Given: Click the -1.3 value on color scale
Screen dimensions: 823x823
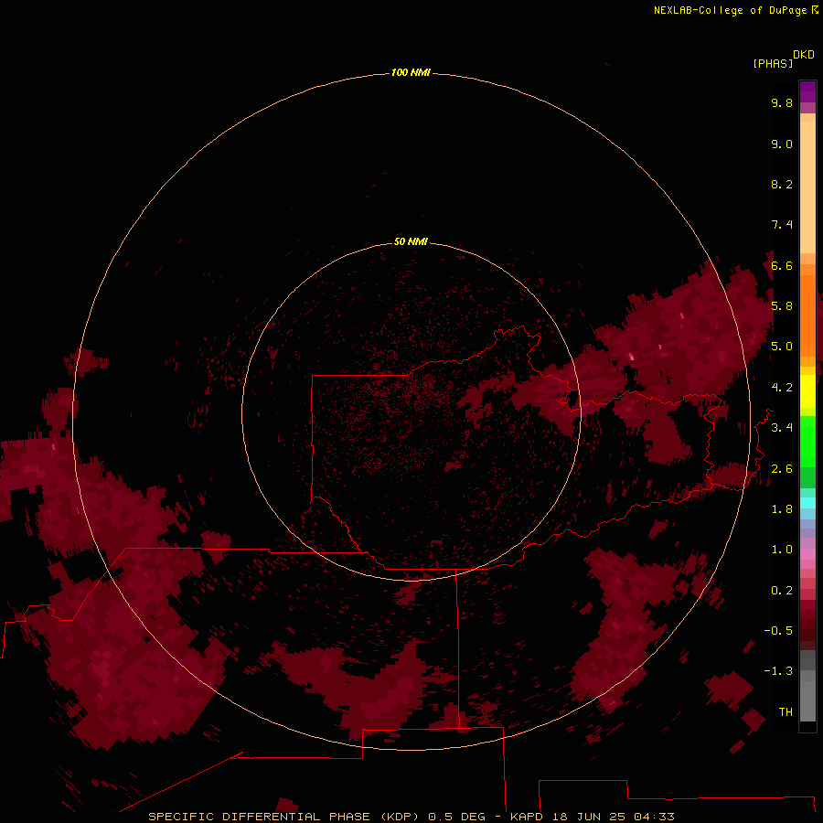Looking at the screenshot, I should [778, 671].
